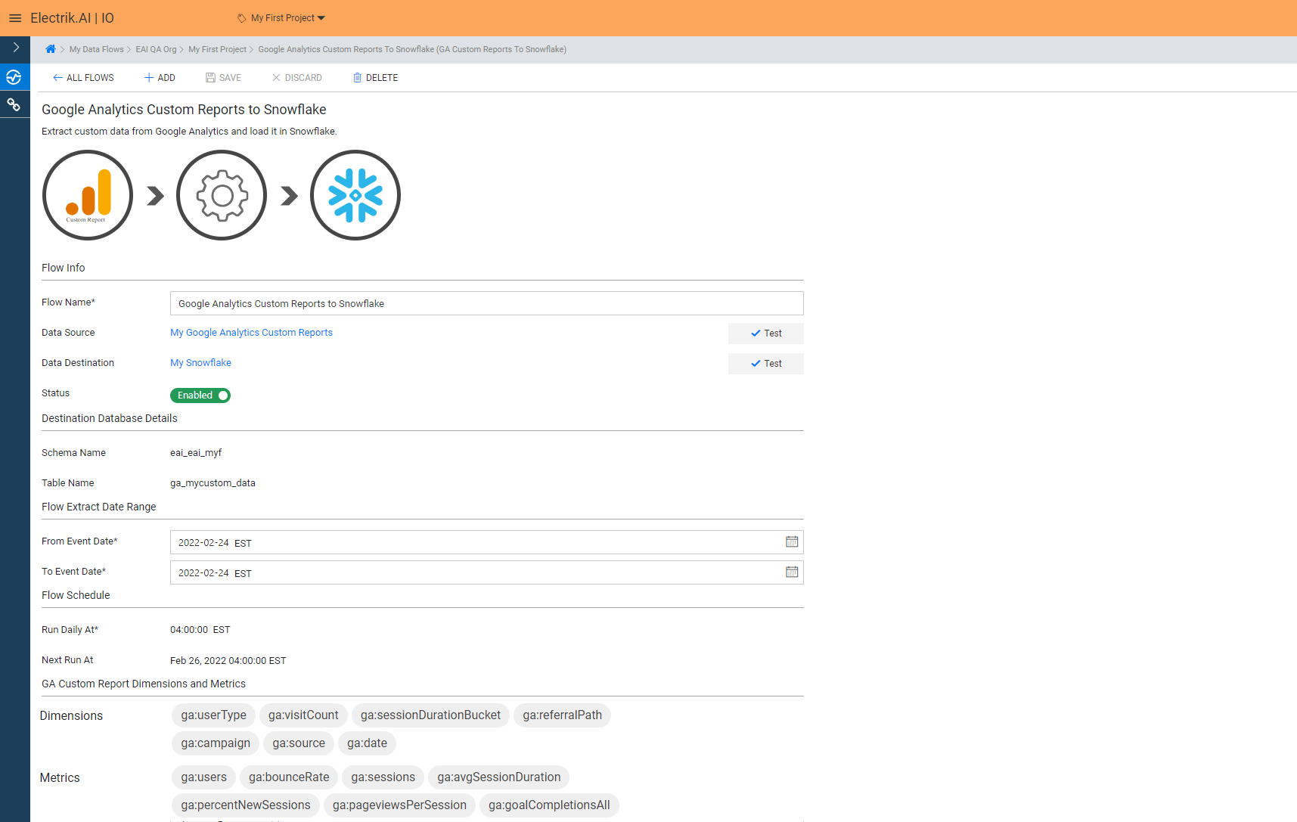Click the Test button for Data Destination
This screenshot has width=1297, height=822.
click(765, 363)
